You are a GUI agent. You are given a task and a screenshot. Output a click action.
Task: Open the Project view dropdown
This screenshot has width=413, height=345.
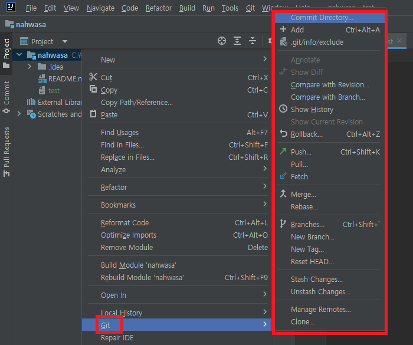pos(65,41)
